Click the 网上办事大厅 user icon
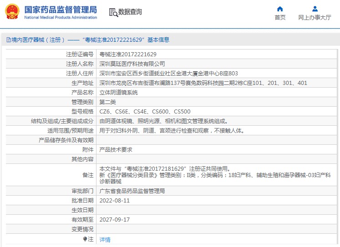340x247 pixels. 315,9
